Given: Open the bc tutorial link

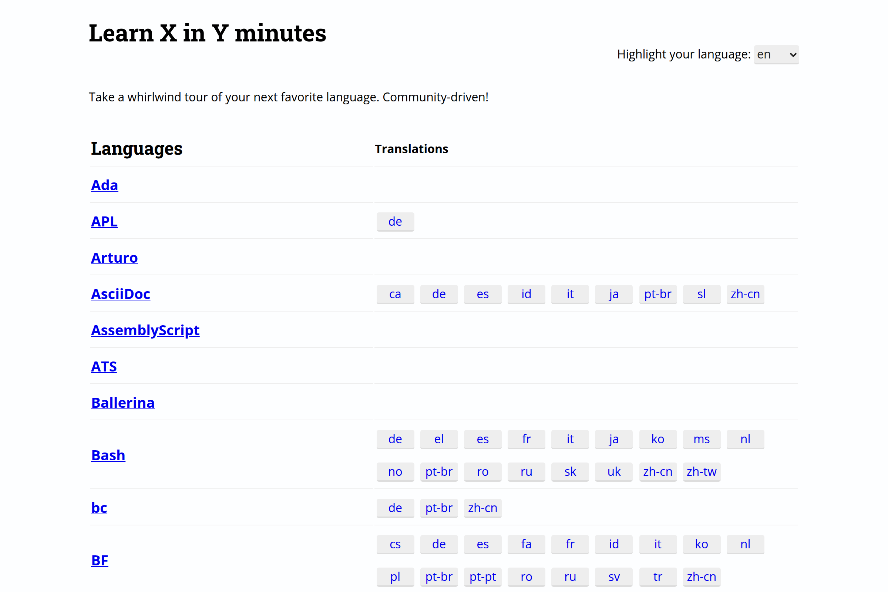Looking at the screenshot, I should 99,507.
